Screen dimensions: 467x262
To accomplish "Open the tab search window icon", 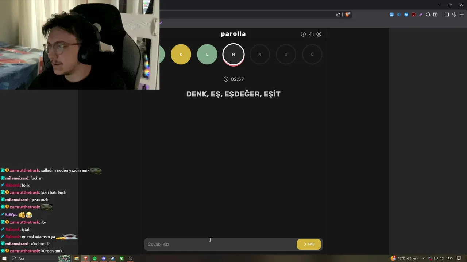I will tap(435, 15).
